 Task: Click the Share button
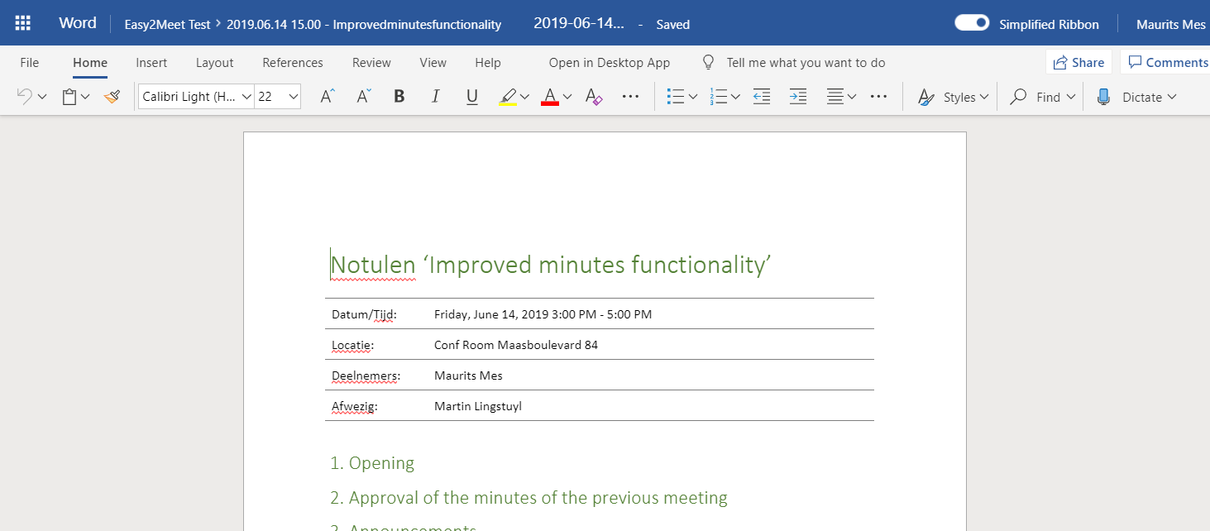click(x=1078, y=62)
